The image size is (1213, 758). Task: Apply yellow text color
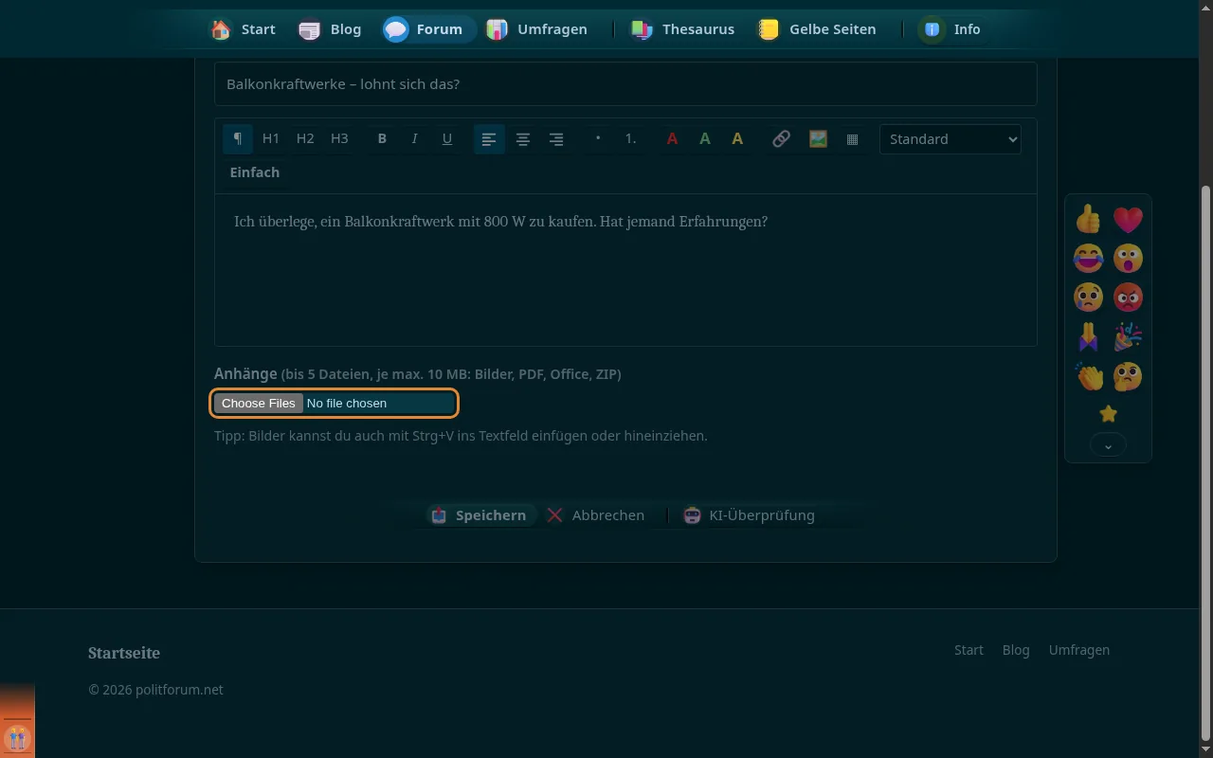point(737,138)
